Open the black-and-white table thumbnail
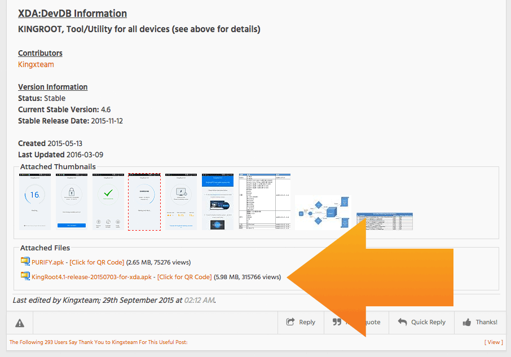The width and height of the screenshot is (511, 357). 265,202
